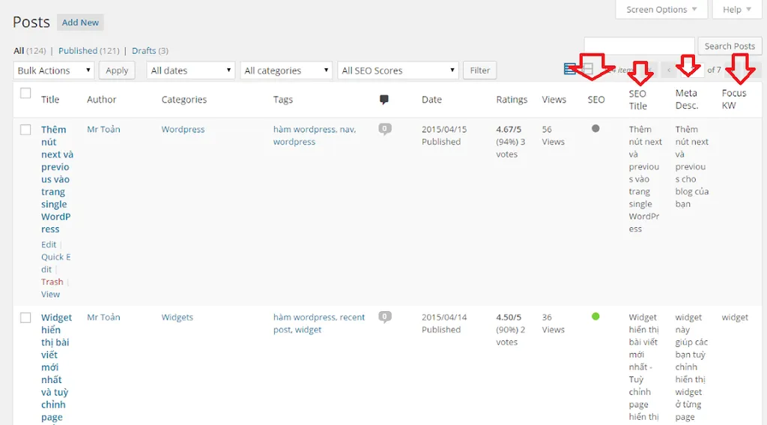Select the 'Widget hiển thị bài viết' post checkbox

point(25,318)
